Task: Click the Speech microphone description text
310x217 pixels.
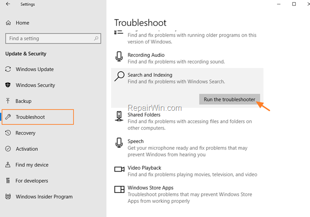Action: [x=187, y=151]
